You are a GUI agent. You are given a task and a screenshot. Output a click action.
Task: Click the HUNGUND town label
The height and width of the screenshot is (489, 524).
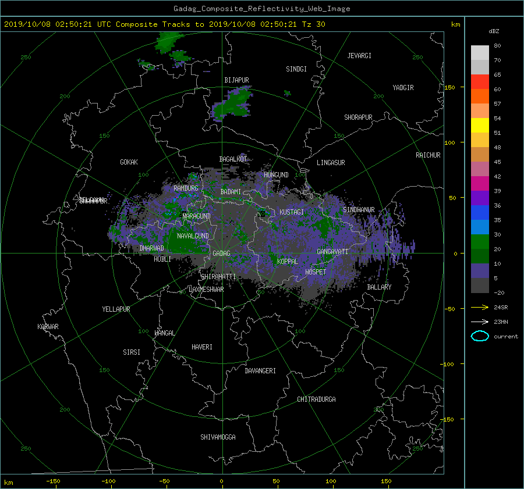tap(276, 175)
